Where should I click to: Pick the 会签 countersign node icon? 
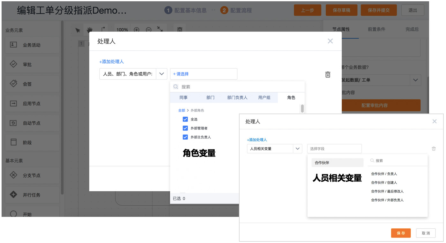point(13,84)
